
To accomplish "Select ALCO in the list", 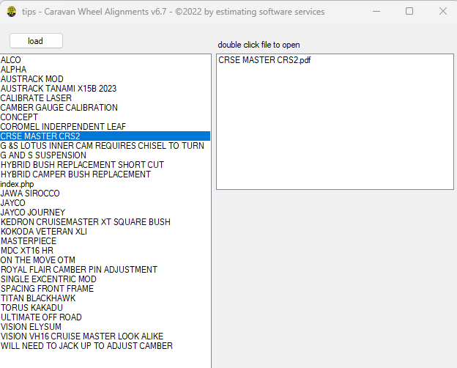I will [105, 60].
